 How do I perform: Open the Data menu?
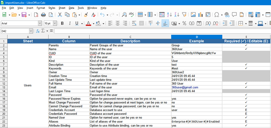pyautogui.click(x=71, y=8)
